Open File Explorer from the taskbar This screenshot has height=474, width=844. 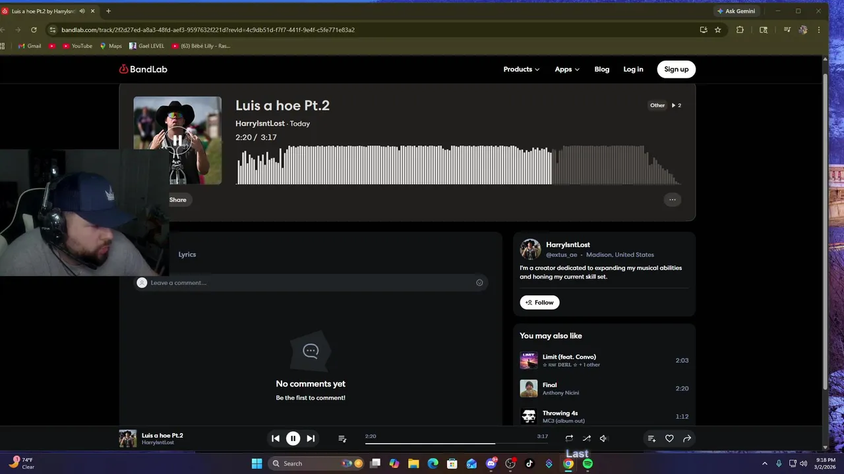(413, 463)
